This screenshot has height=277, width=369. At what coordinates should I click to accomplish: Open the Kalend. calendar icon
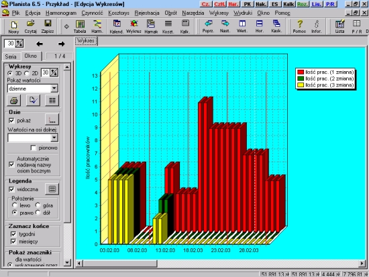pos(117,27)
